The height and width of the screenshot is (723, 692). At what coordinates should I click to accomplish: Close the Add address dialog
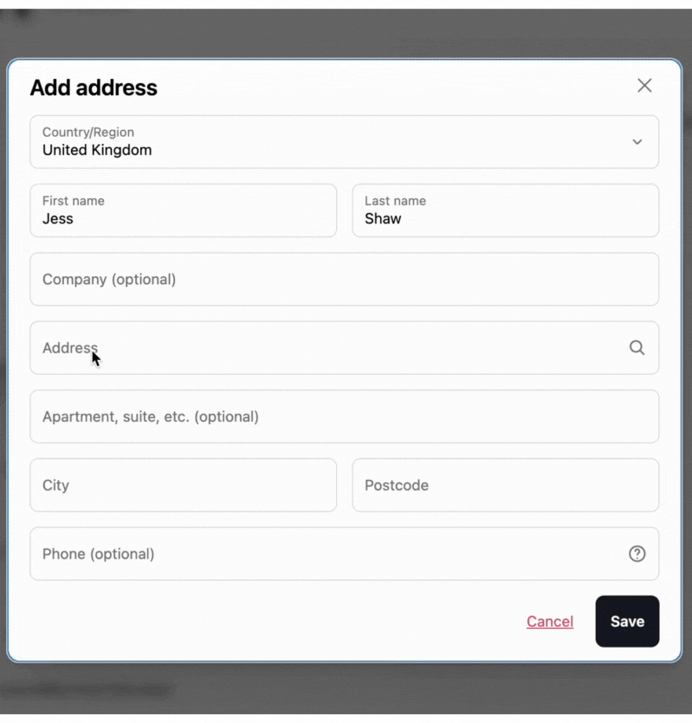pyautogui.click(x=644, y=85)
